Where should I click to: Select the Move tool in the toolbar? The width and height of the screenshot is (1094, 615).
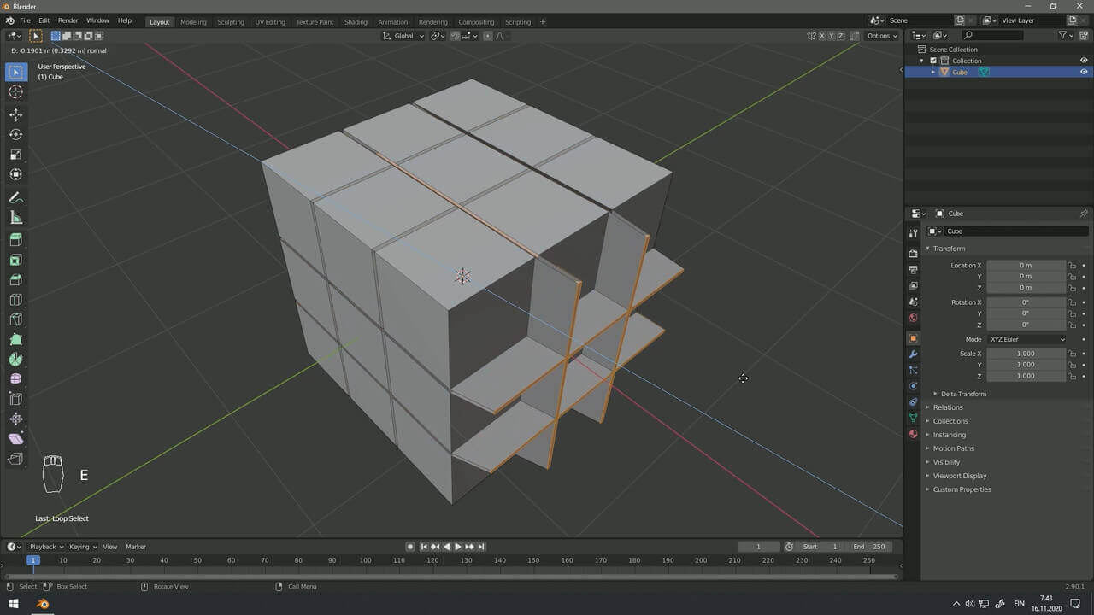pyautogui.click(x=15, y=114)
